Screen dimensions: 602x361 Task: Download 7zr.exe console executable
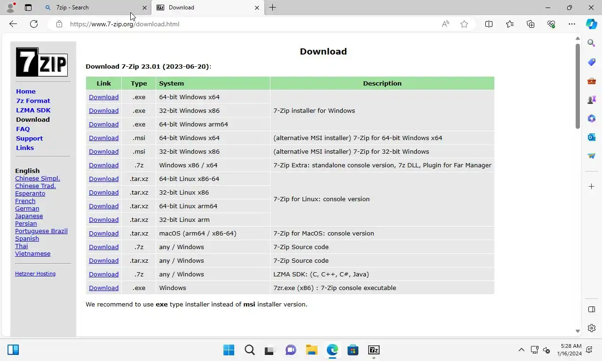coord(103,288)
